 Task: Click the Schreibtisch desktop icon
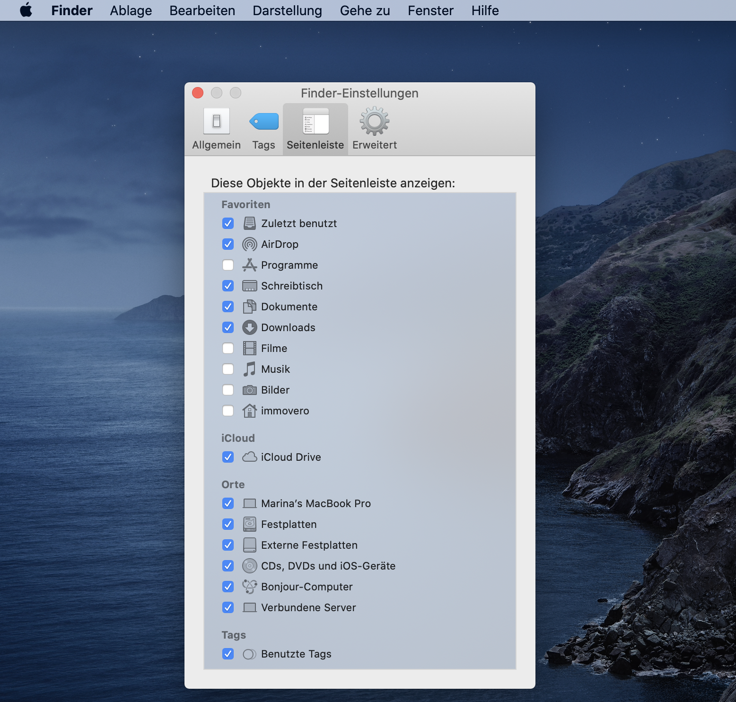coord(250,286)
